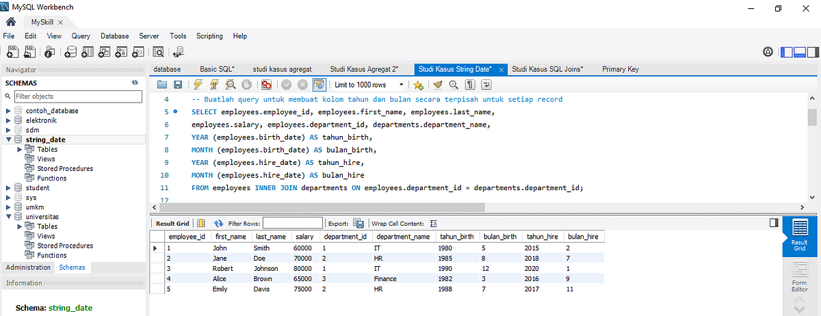
Task: Beautify query with broom icon
Action: coord(438,85)
